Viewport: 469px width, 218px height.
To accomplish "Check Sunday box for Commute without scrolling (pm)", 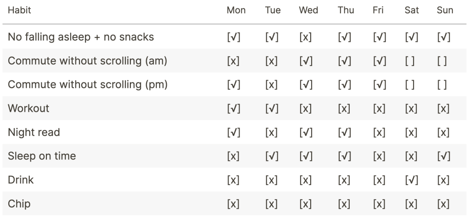I will pyautogui.click(x=442, y=85).
